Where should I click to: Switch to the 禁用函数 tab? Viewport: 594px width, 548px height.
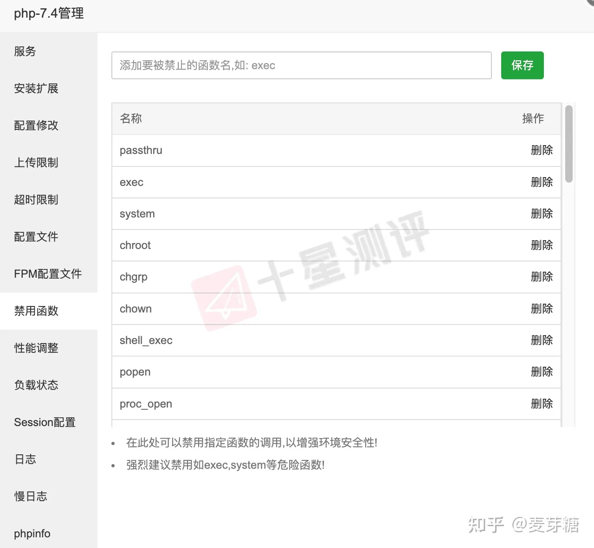coord(36,311)
